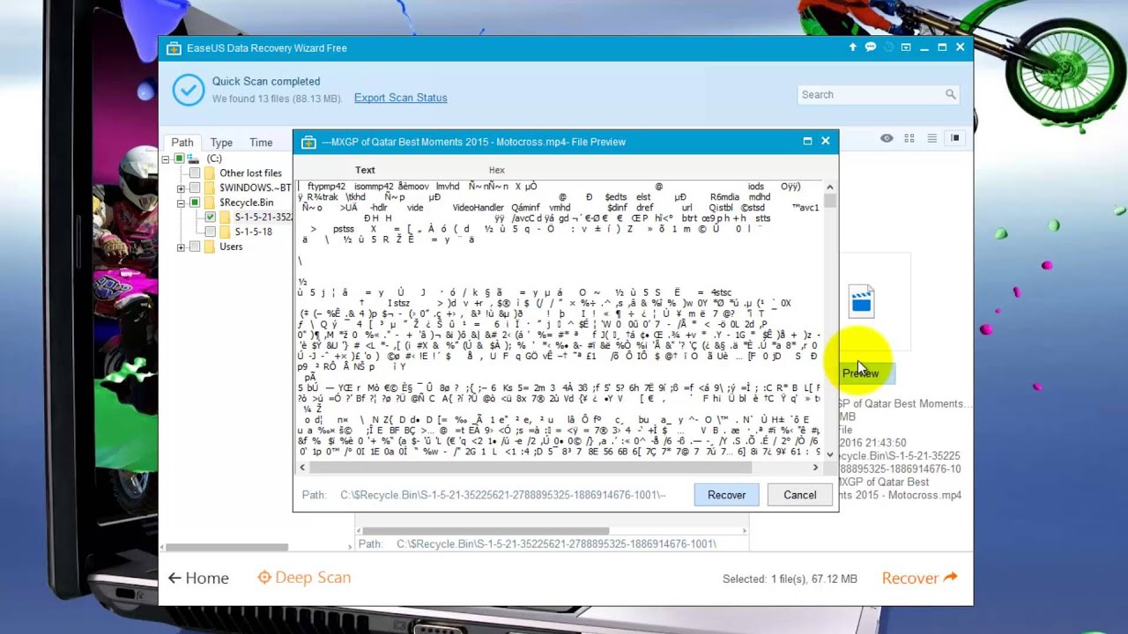Click the Home back arrow button
This screenshot has height=634, width=1128.
click(x=198, y=578)
